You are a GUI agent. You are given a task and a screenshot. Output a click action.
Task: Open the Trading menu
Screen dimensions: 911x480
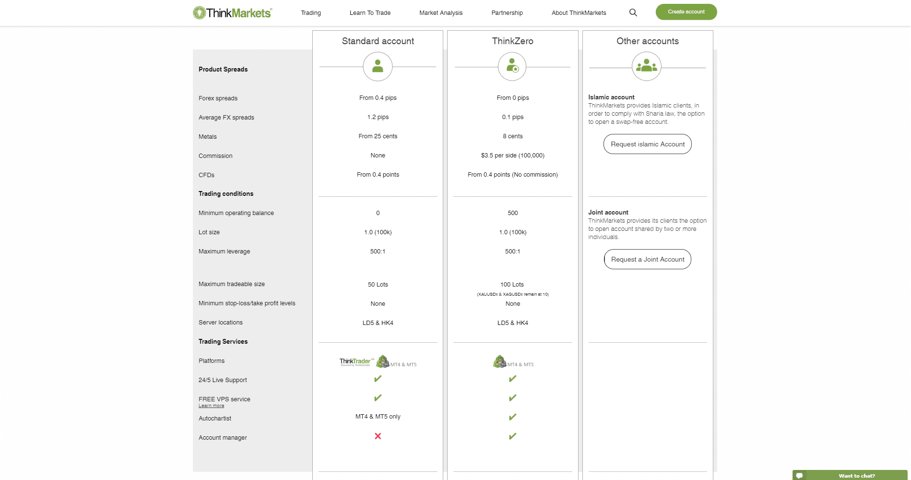pos(311,13)
